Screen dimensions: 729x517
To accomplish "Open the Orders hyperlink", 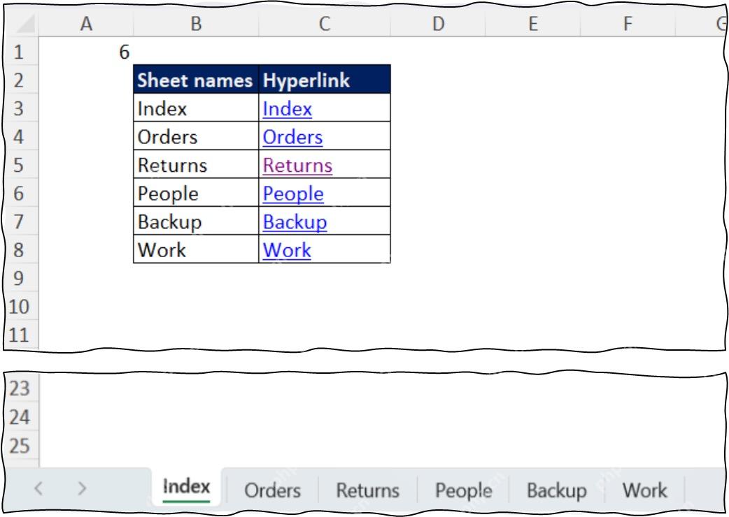I will 293,138.
